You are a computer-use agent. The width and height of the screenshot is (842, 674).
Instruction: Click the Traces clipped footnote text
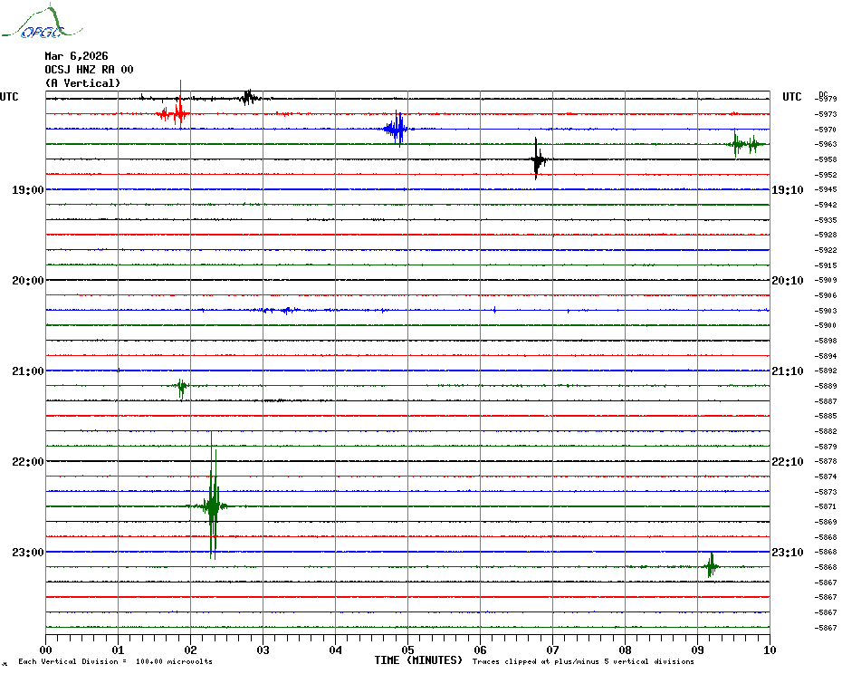click(x=583, y=662)
